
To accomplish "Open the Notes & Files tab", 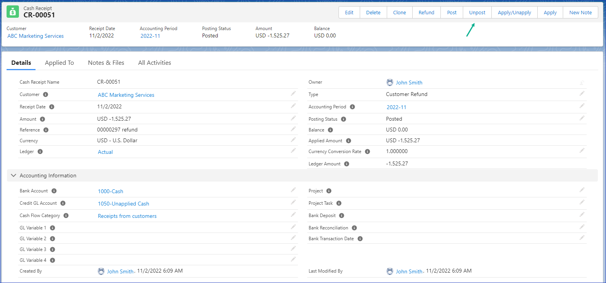I will [106, 62].
